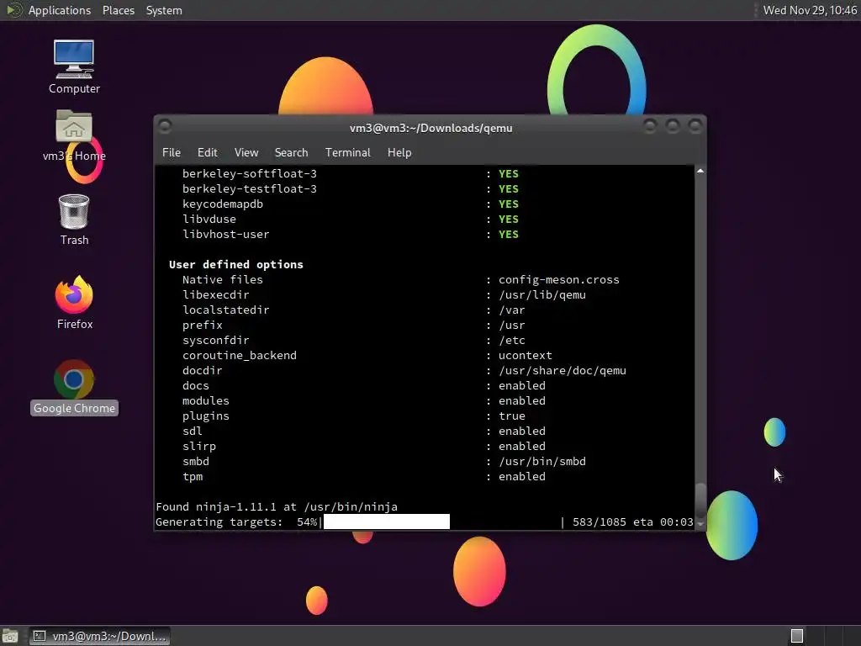Open the terminal File menu
Image resolution: width=861 pixels, height=646 pixels.
coord(172,153)
